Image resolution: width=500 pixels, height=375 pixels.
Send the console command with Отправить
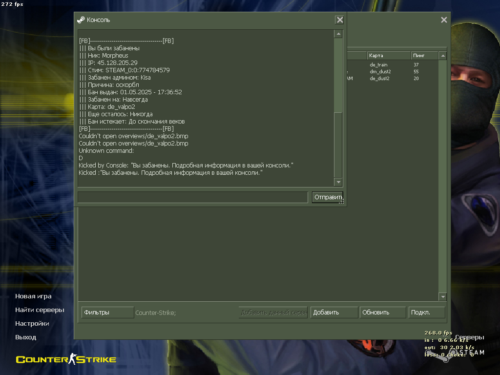pyautogui.click(x=328, y=197)
